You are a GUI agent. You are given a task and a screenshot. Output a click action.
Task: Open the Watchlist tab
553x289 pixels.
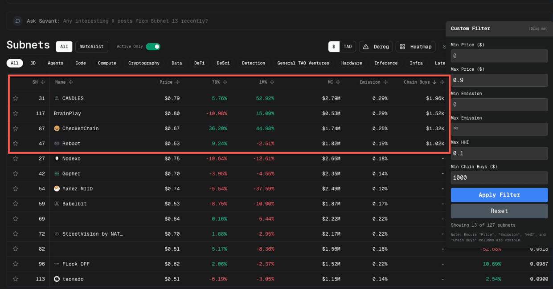click(x=92, y=47)
